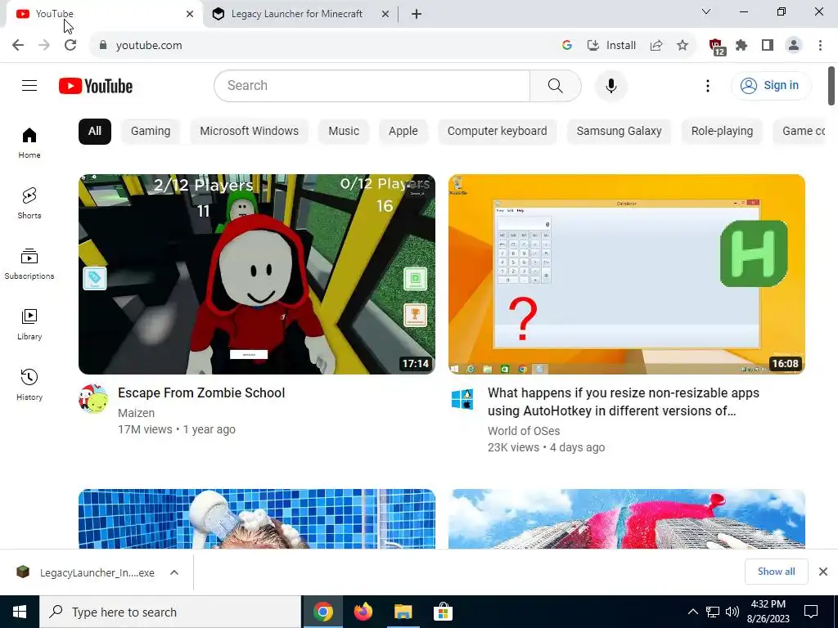Play Escape From Zombie School thumbnail
The height and width of the screenshot is (628, 838).
256,274
